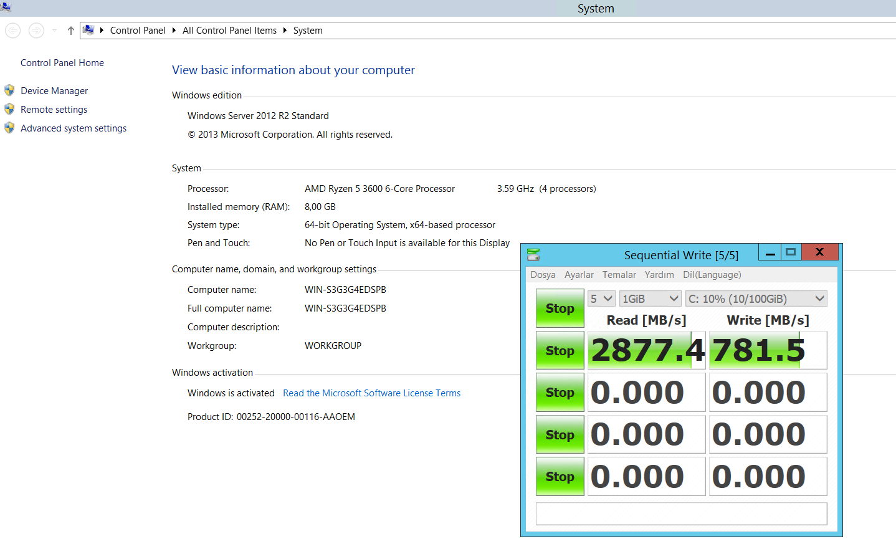The height and width of the screenshot is (549, 896).
Task: Click the 3.59 GHz (4 processors) text
Action: 546,189
